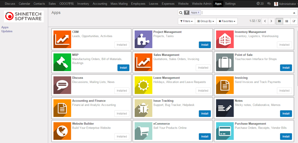Open the Apps link in sidebar

(x=5, y=27)
